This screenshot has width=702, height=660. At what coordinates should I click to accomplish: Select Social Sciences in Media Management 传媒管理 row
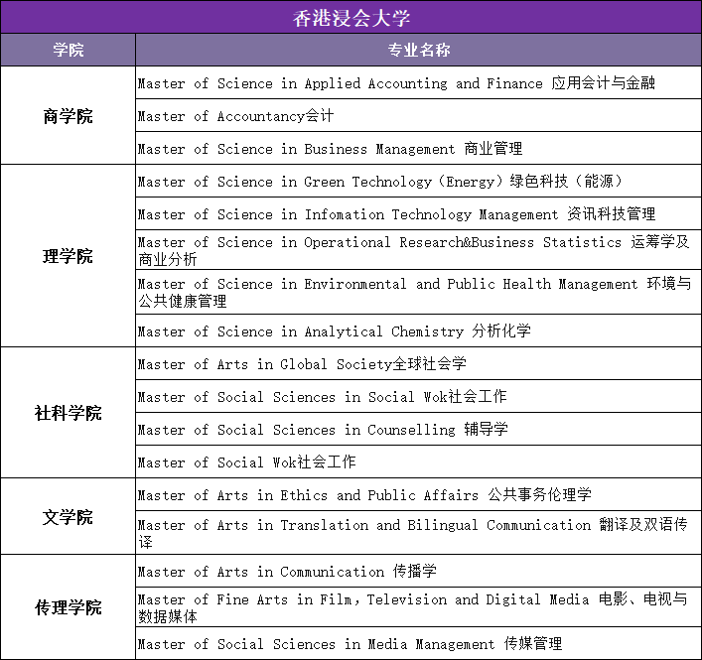point(419,643)
